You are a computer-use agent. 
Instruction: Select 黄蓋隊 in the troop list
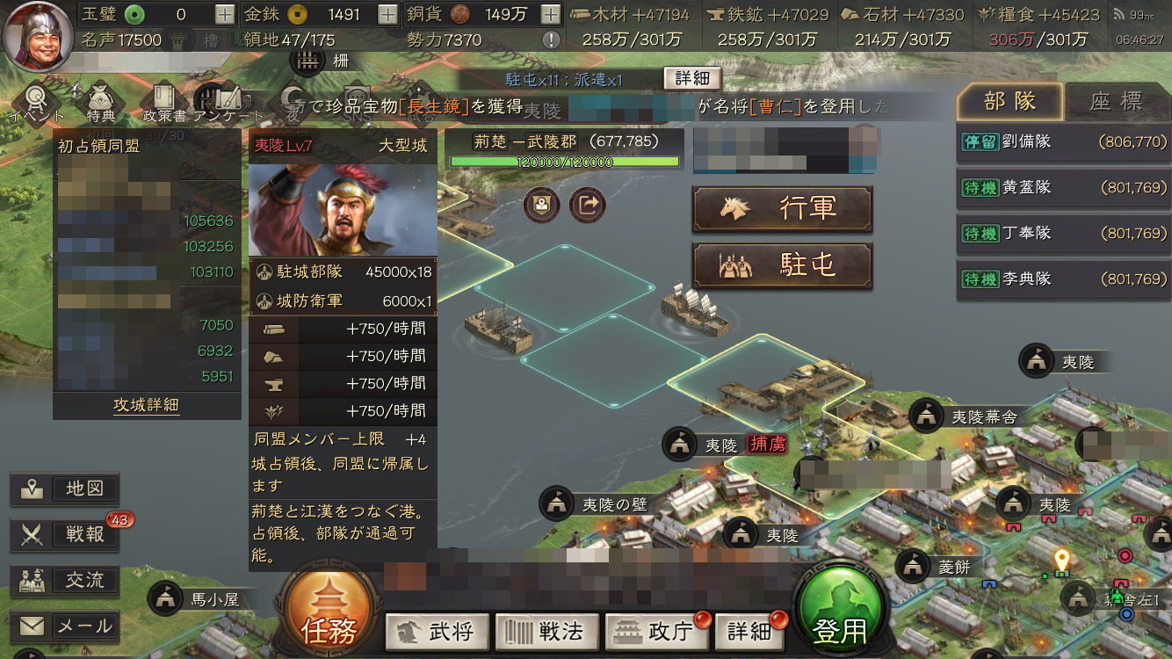coord(1063,187)
